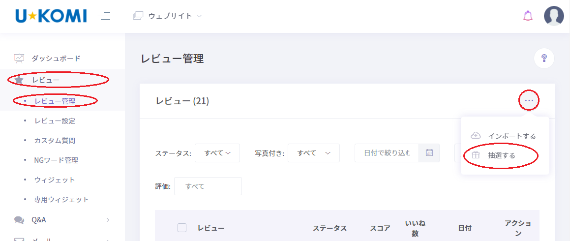Expand the ウェブサイト selector
The image size is (570, 241).
click(168, 16)
